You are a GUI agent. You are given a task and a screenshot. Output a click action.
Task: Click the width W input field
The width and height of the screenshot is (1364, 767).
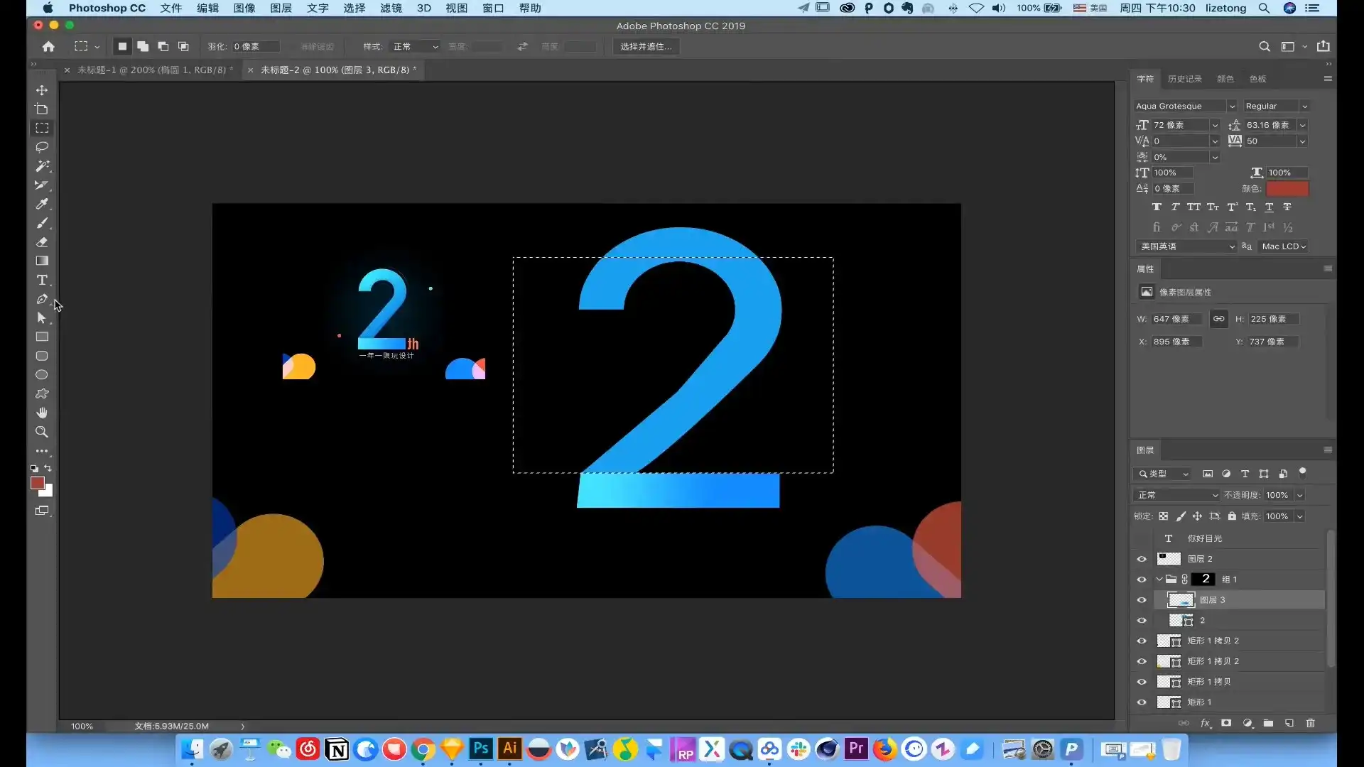tap(1176, 319)
